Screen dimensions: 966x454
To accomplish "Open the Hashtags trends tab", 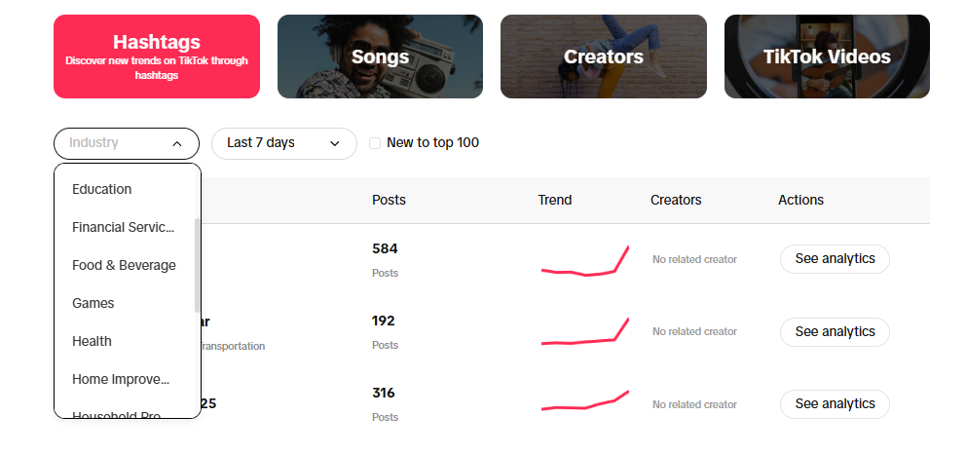I will coord(157,57).
